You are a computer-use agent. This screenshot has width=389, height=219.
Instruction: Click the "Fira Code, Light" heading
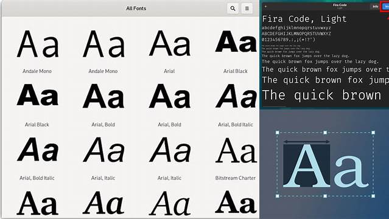(304, 19)
